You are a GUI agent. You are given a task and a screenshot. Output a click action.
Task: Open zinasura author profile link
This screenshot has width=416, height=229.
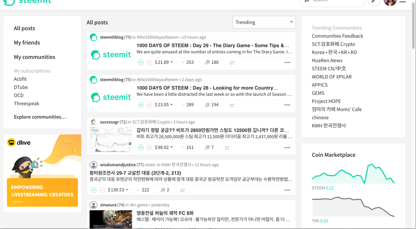tap(108, 205)
